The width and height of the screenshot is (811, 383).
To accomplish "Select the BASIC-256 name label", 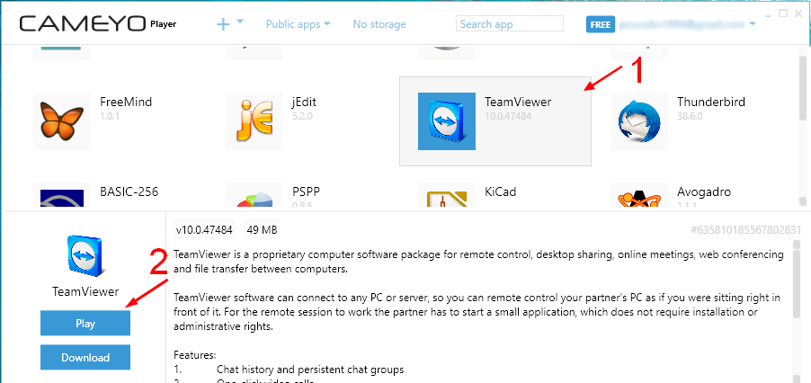I will pos(129,191).
